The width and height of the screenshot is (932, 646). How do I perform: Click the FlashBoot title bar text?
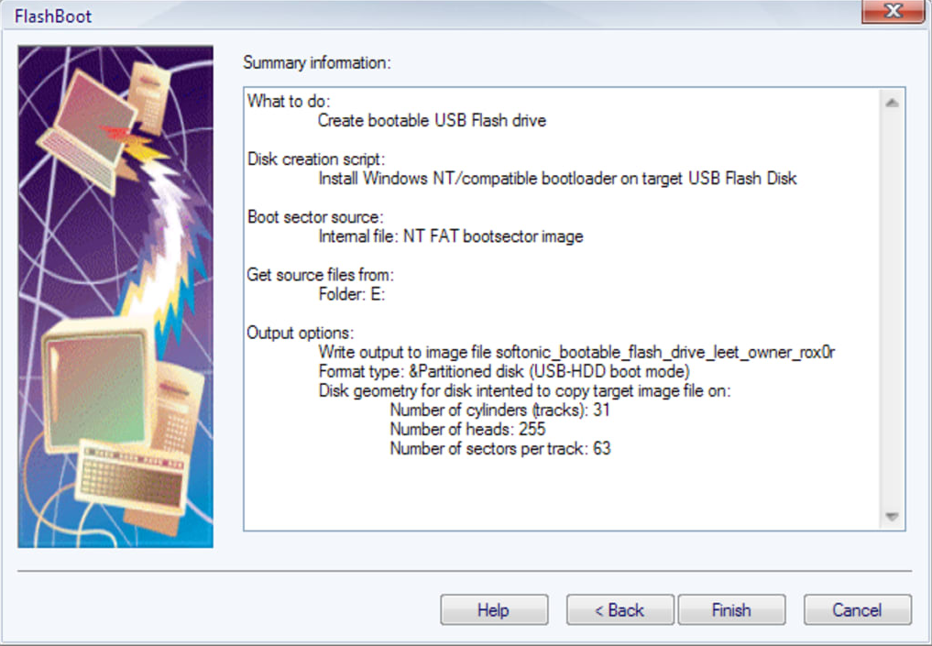(x=53, y=16)
